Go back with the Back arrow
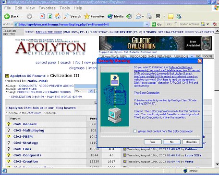The height and width of the screenshot is (175, 219). pyautogui.click(x=11, y=16)
